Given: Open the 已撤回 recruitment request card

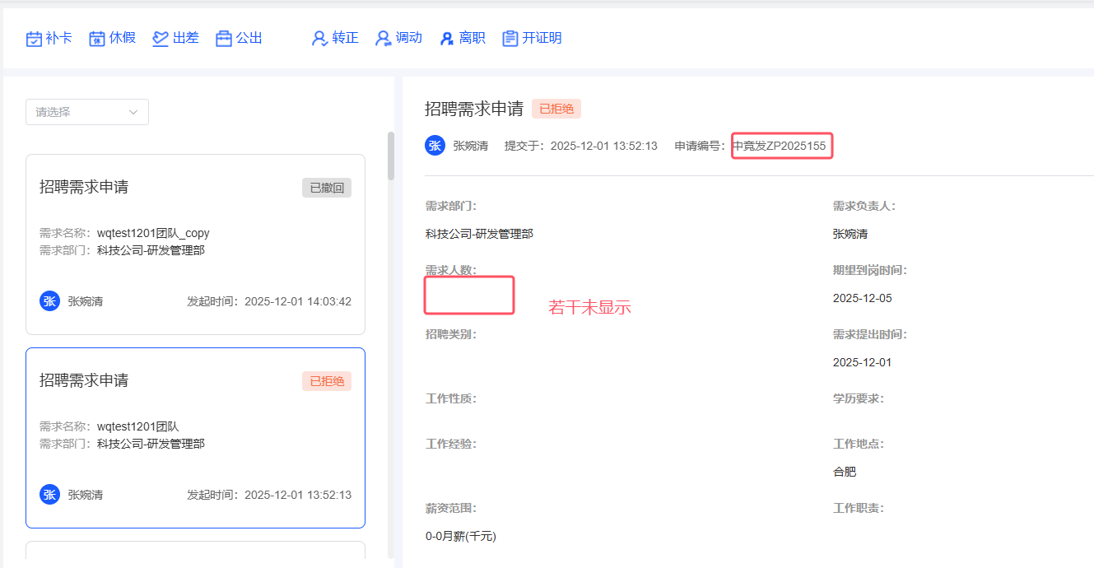Looking at the screenshot, I should [x=195, y=244].
